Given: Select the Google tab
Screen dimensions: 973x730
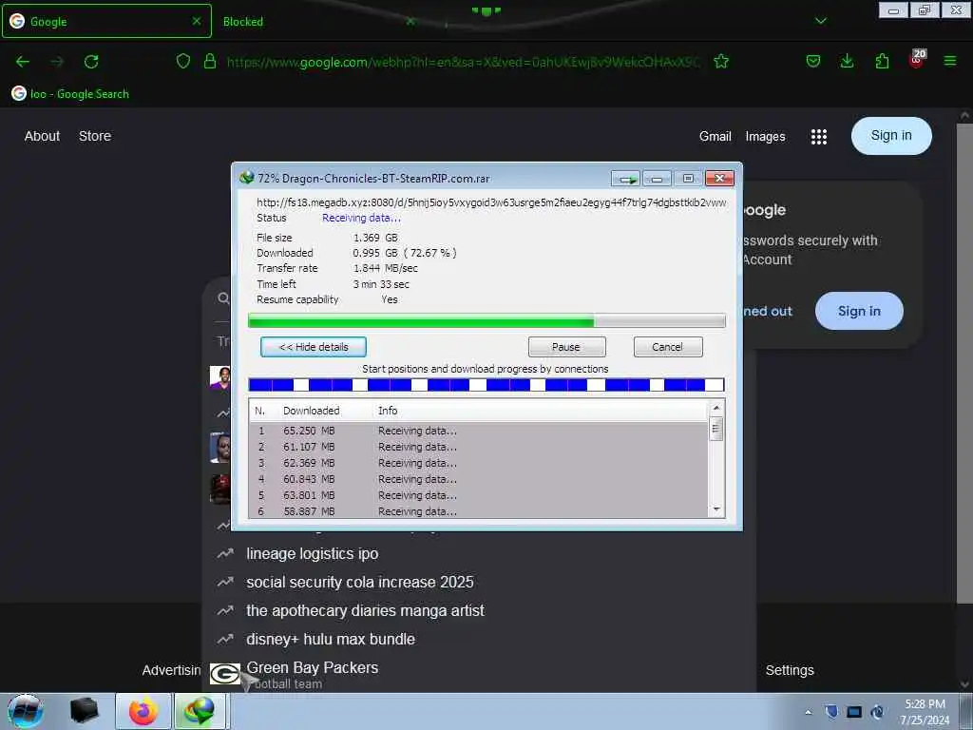Looking at the screenshot, I should (x=106, y=21).
